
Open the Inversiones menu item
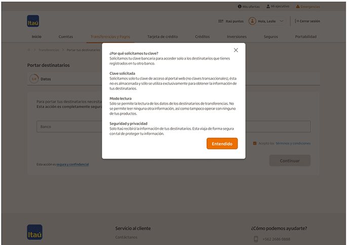(237, 36)
